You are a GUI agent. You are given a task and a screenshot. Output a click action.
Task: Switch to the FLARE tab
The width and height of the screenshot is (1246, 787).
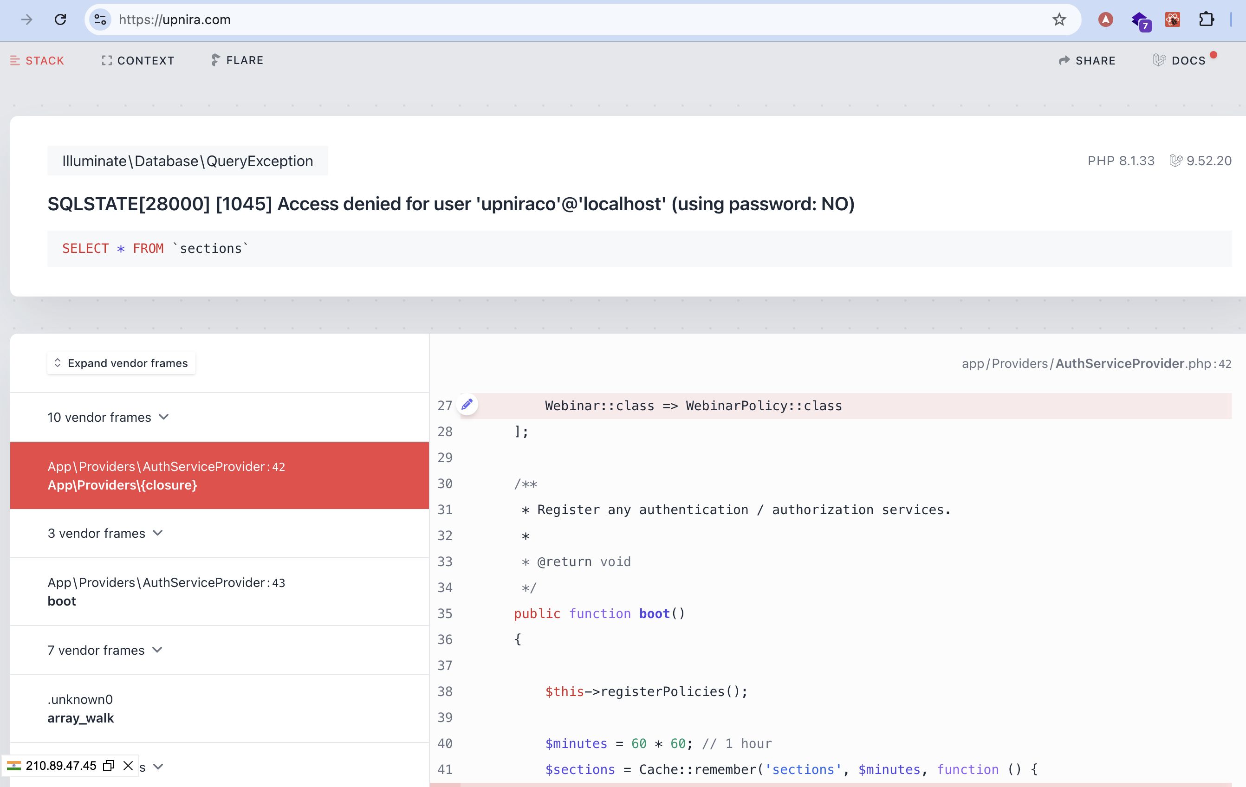point(238,60)
